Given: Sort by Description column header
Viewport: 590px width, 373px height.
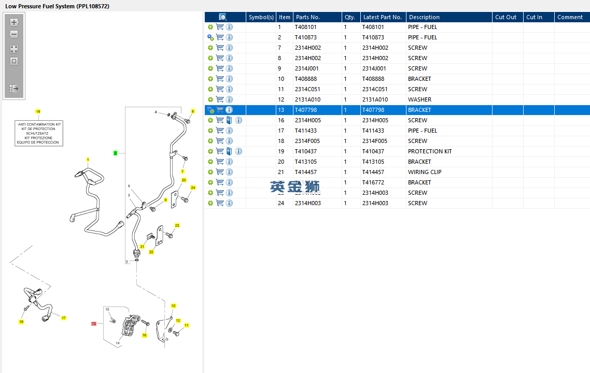Looking at the screenshot, I should click(x=449, y=17).
